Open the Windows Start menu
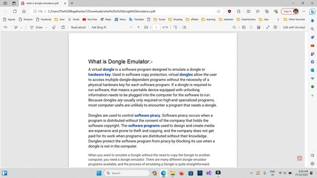The height and width of the screenshot is (178, 317). (99, 173)
